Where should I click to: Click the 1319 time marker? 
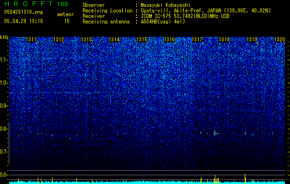pos(252,40)
